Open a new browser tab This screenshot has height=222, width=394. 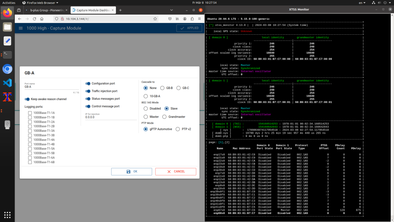[x=121, y=10]
